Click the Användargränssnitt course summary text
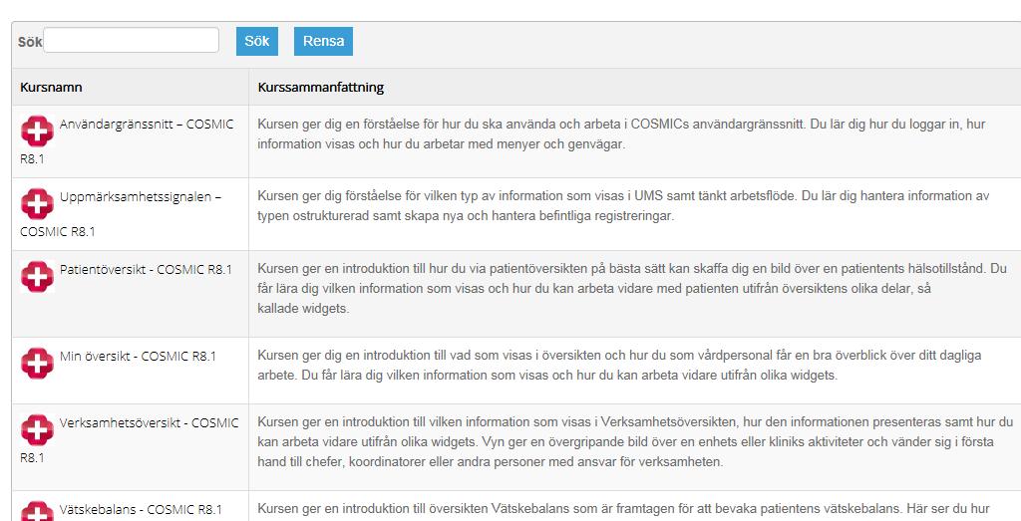1021x521 pixels. (621, 134)
